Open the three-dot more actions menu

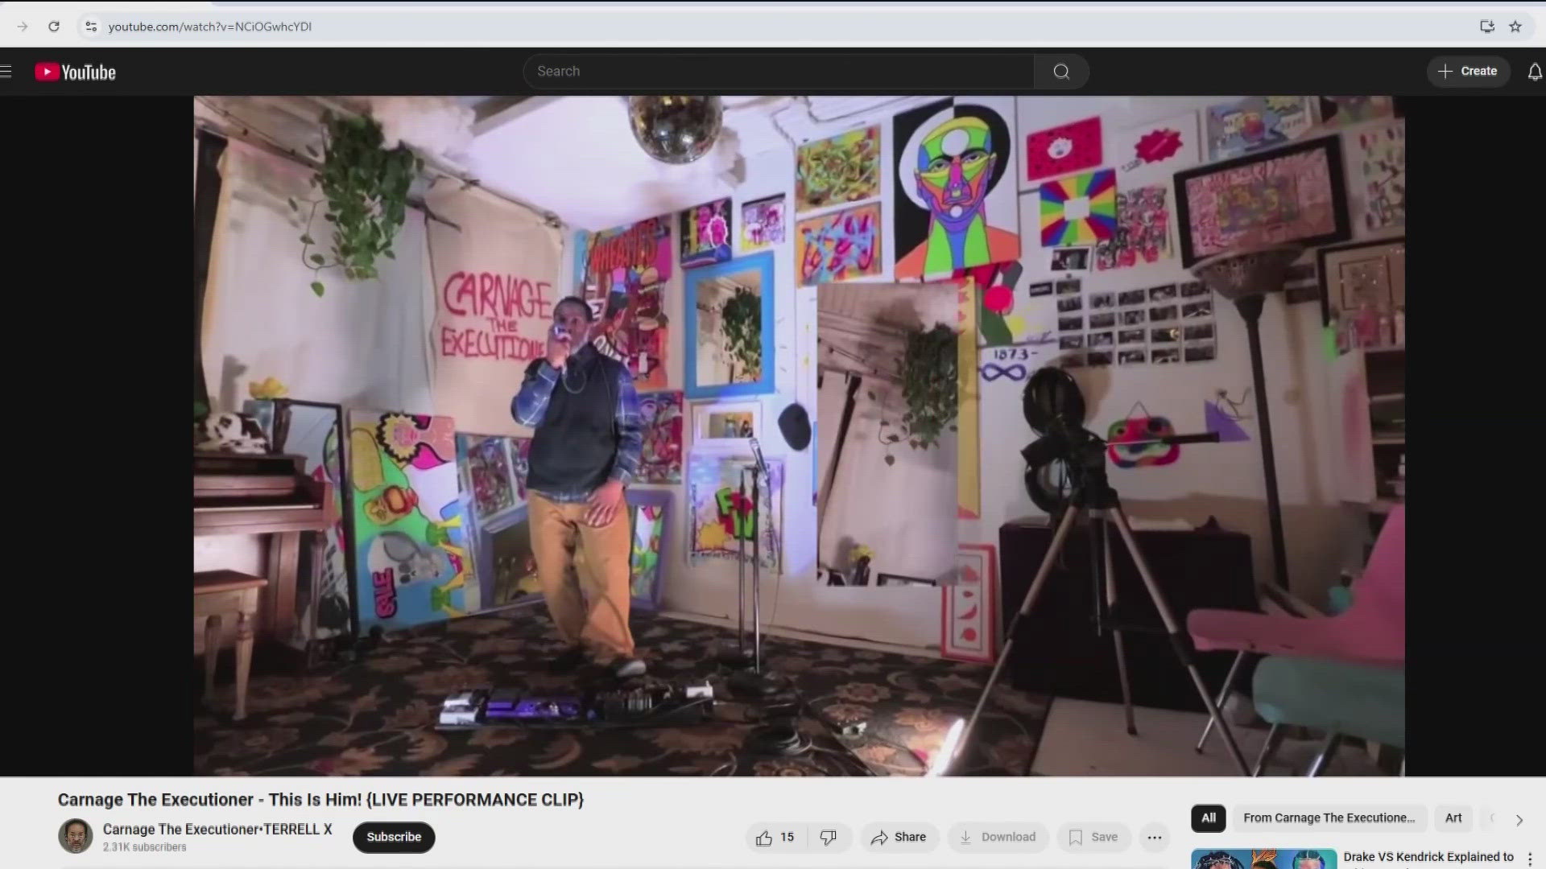click(1154, 838)
